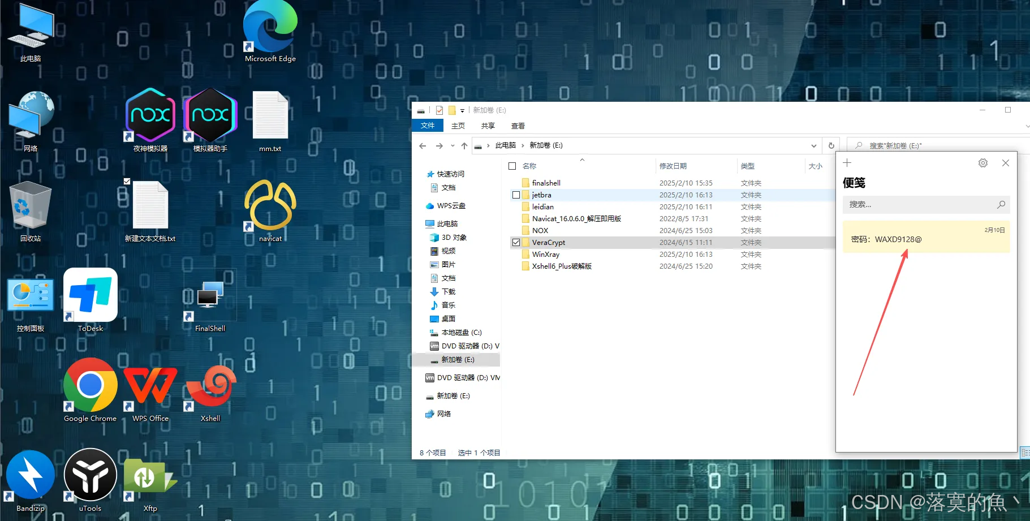Viewport: 1030px width, 521px height.
Task: Click the Explorer back arrow
Action: [423, 145]
